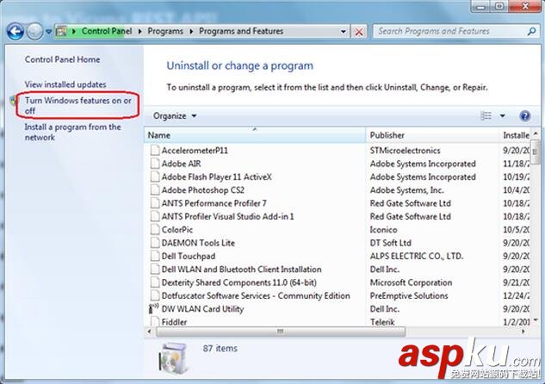The width and height of the screenshot is (545, 384).
Task: Click the Iconico publisher cell
Action: click(x=383, y=230)
